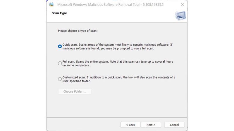Click the Choose Folder button
Image resolution: width=234 pixels, height=131 pixels.
pos(75,91)
